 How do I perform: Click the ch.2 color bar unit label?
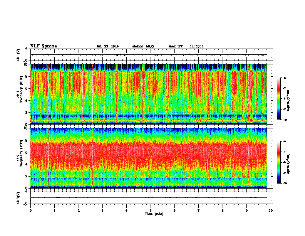tap(288, 164)
